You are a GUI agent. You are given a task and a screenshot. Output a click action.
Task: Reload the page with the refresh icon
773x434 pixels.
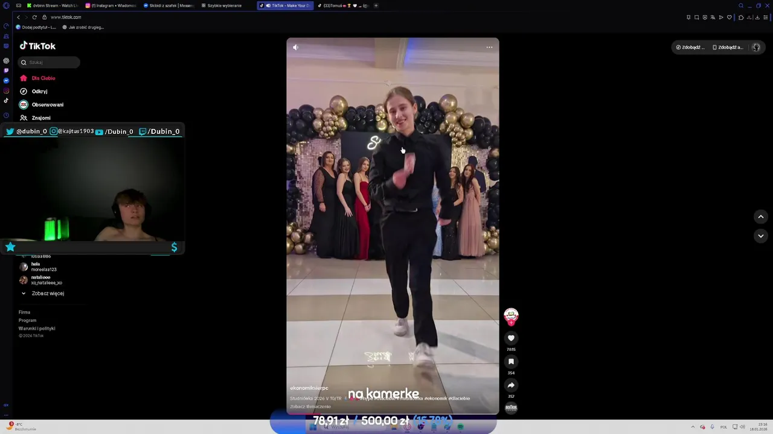coord(34,17)
